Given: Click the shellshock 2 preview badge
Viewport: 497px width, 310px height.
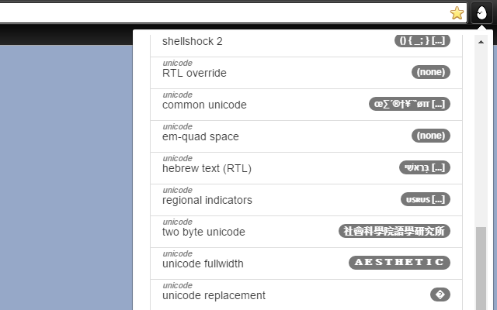Looking at the screenshot, I should tap(422, 41).
